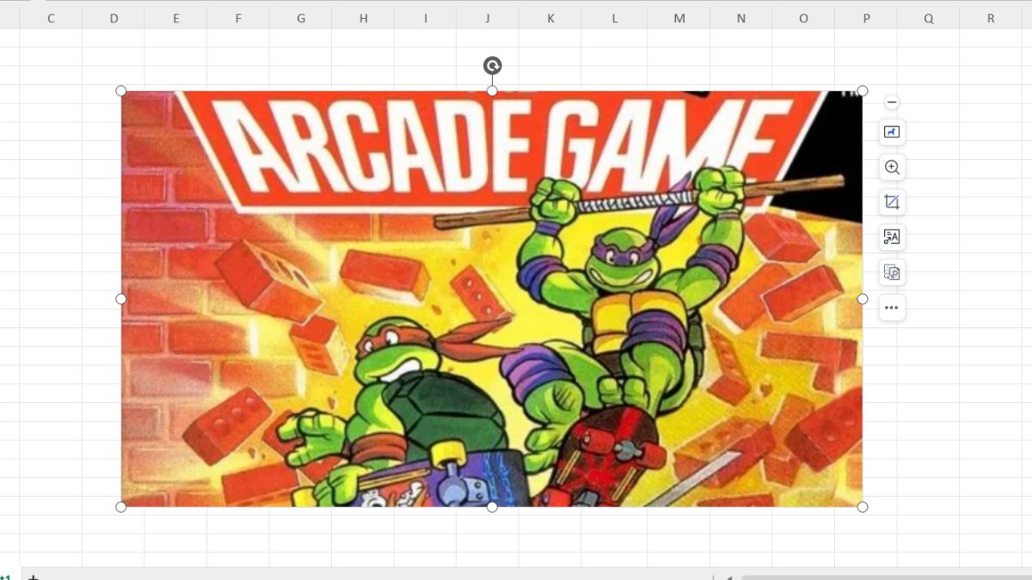Click the top-middle edge handle of image
Viewport: 1032px width, 580px height.
[492, 91]
